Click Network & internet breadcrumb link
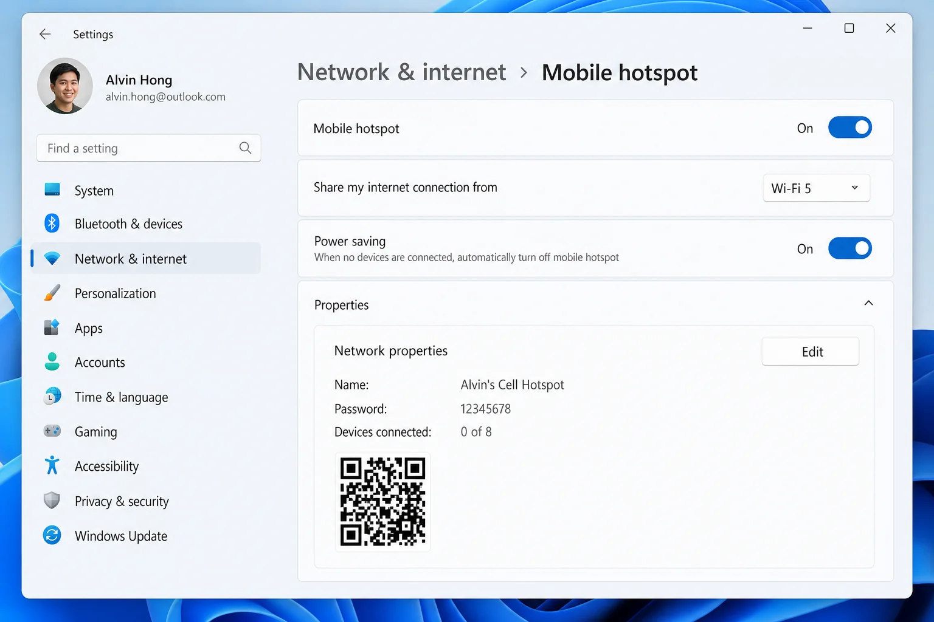The height and width of the screenshot is (622, 934). [401, 72]
